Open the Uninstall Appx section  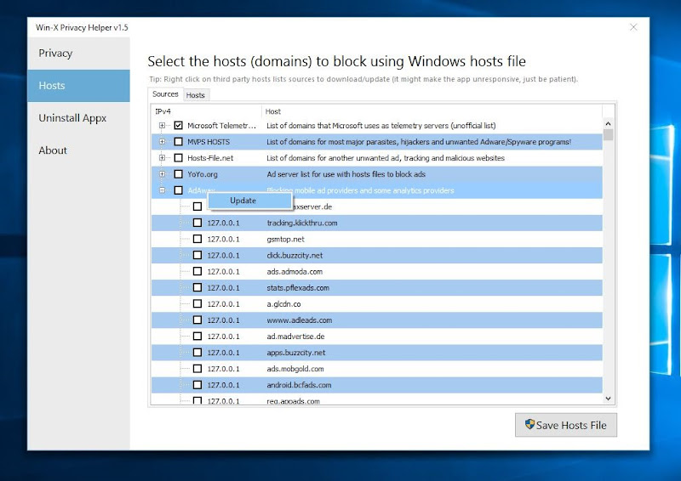click(x=78, y=118)
